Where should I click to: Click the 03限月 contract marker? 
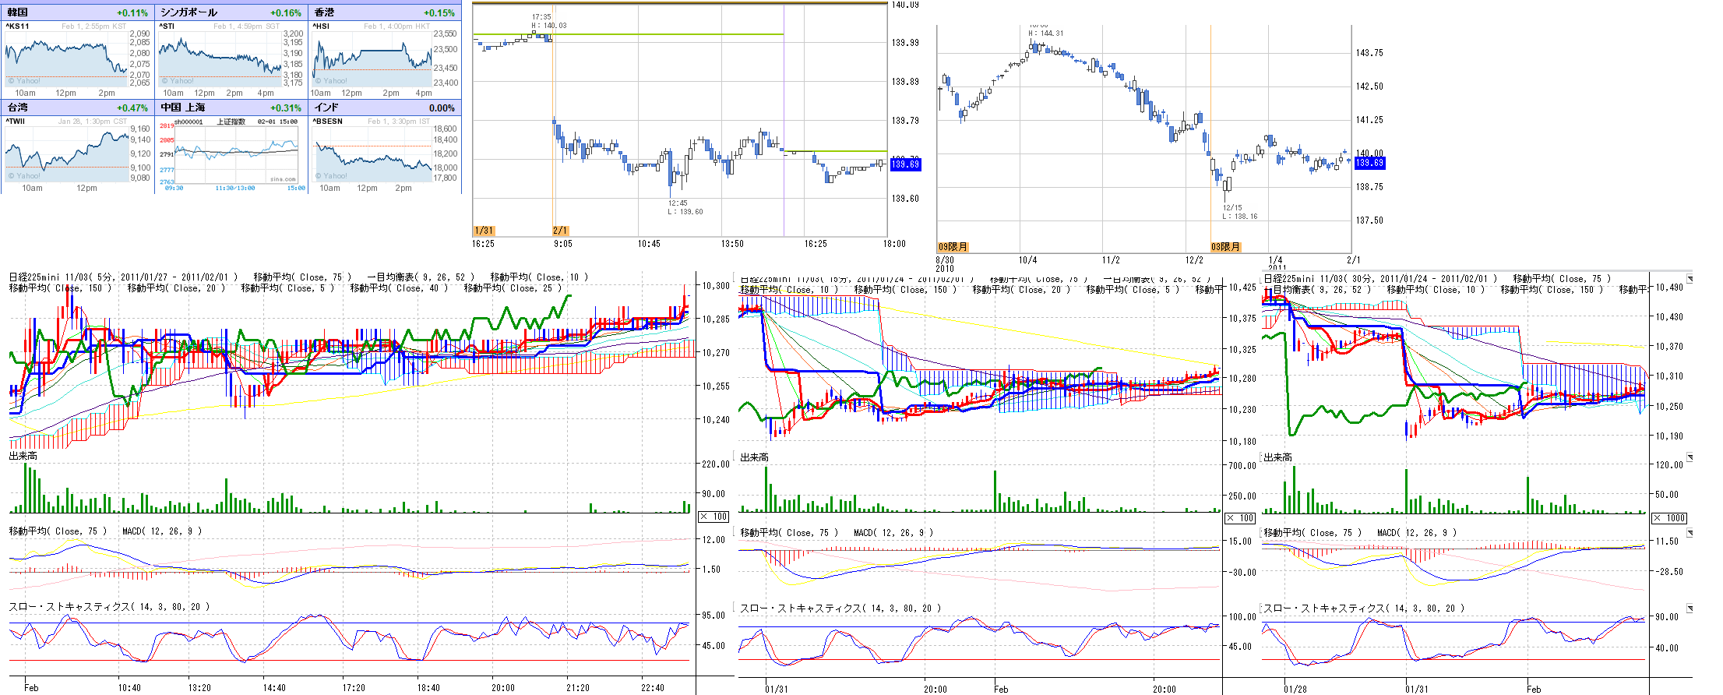coord(1225,247)
